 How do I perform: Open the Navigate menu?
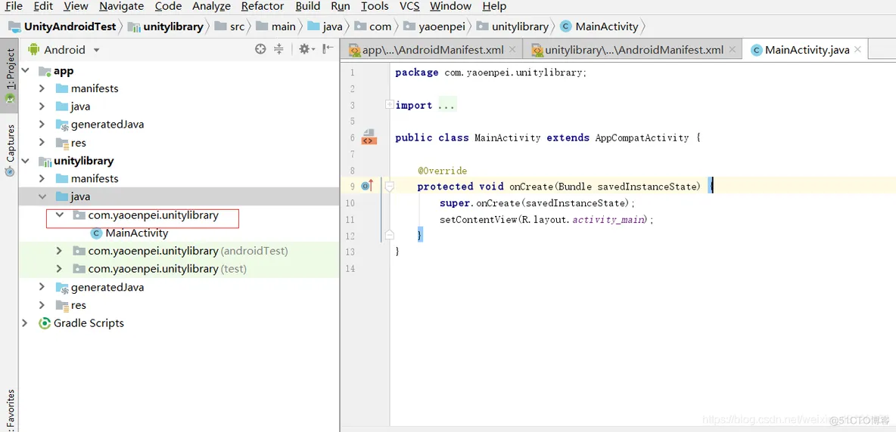(x=122, y=6)
